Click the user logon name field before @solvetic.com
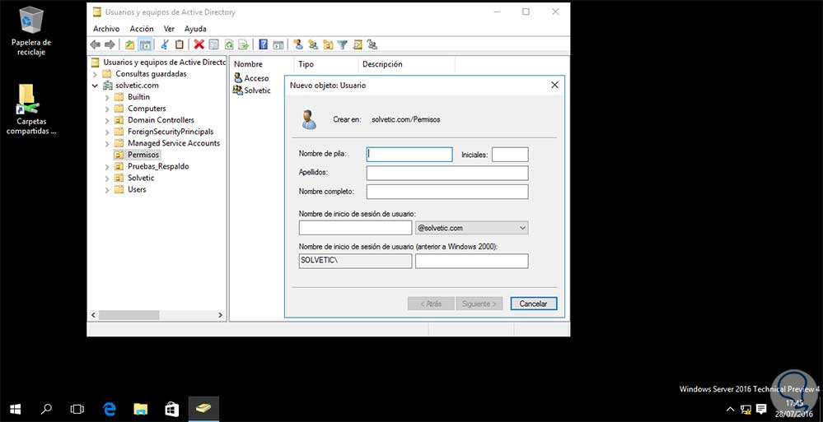Image resolution: width=823 pixels, height=422 pixels. (x=355, y=228)
